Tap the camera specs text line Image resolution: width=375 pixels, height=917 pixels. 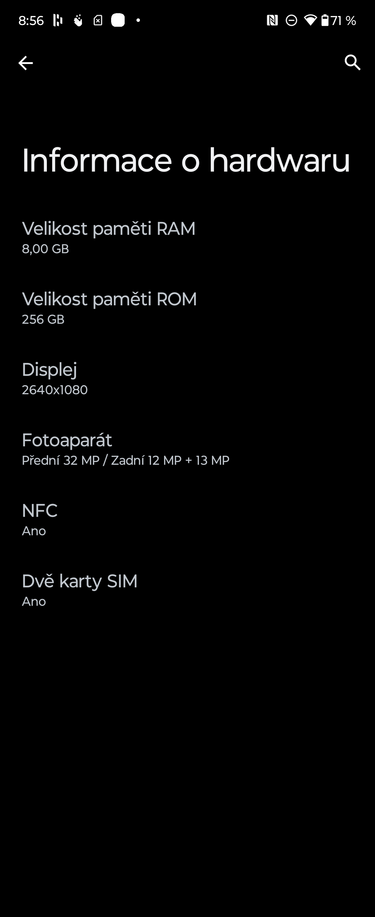(125, 460)
